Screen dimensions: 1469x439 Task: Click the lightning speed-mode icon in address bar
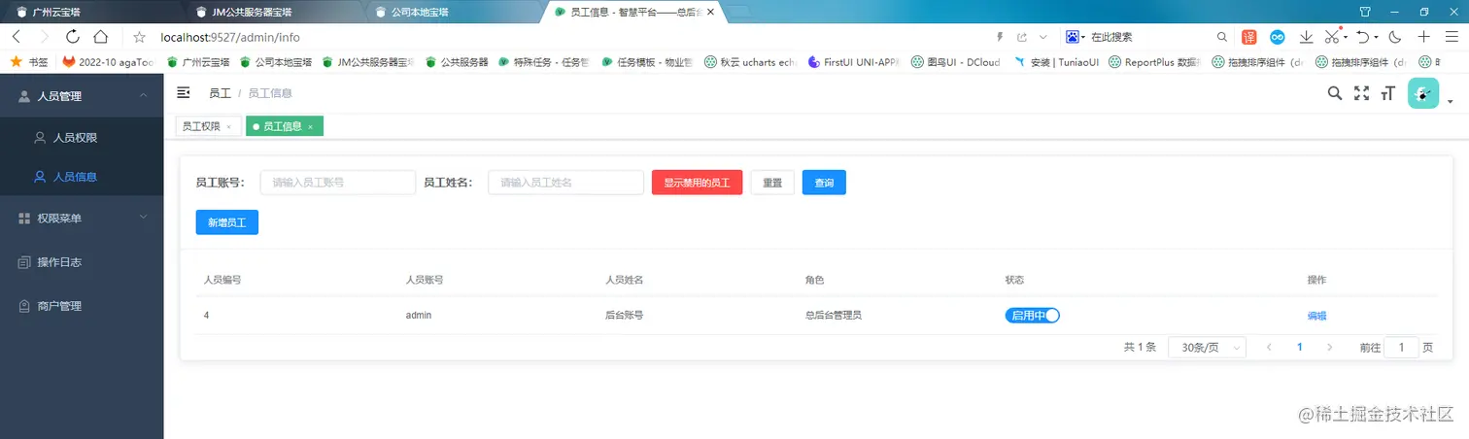pyautogui.click(x=1000, y=37)
